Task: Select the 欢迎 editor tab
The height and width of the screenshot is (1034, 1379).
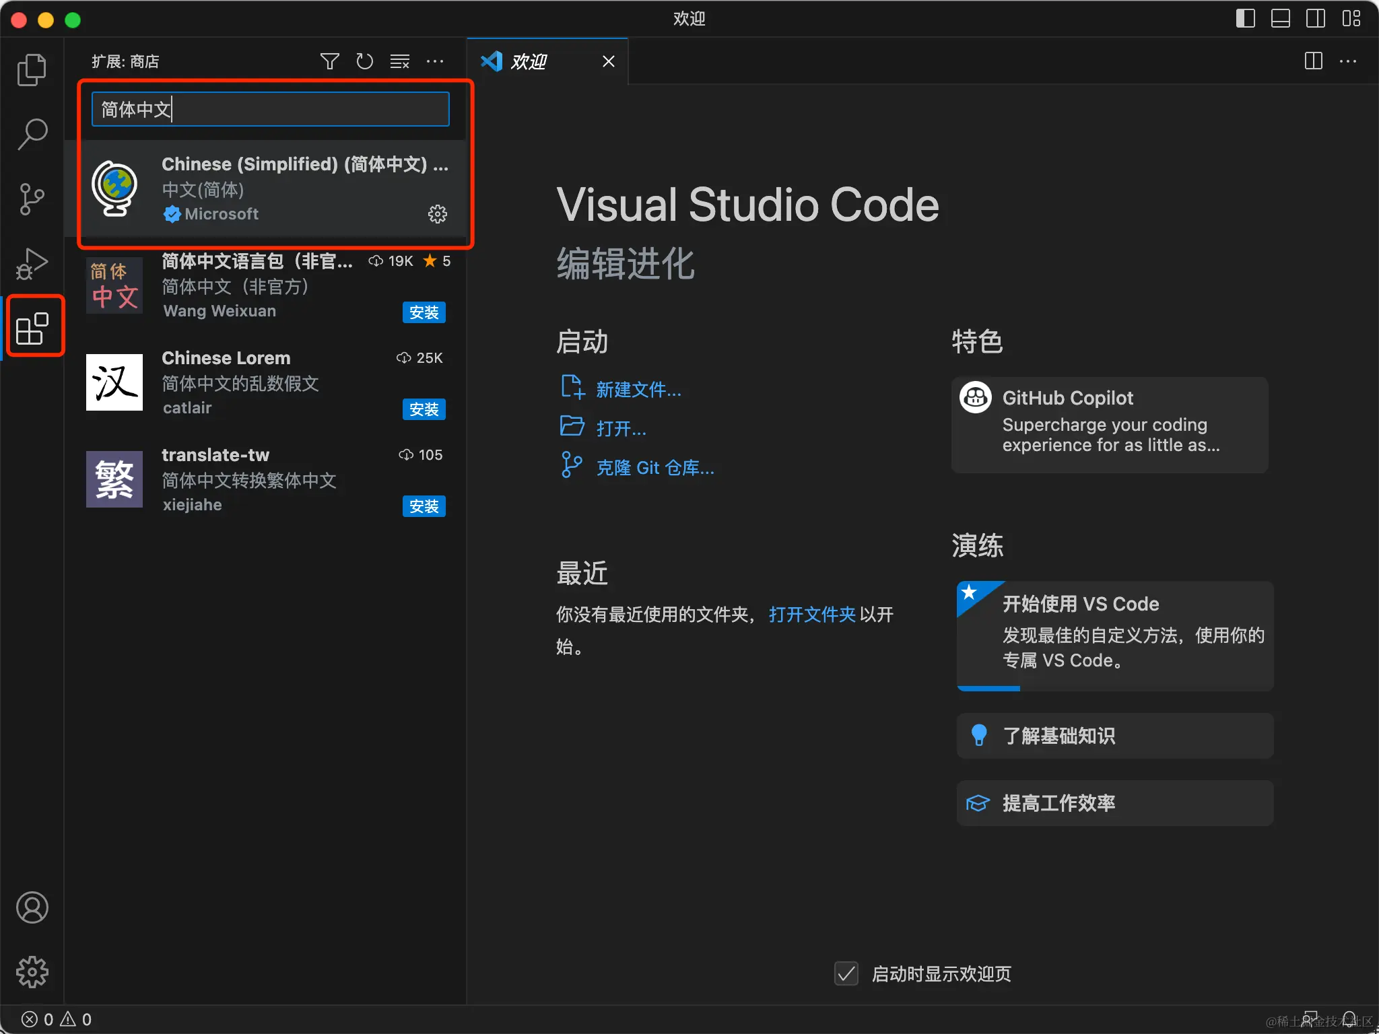Action: 529,61
